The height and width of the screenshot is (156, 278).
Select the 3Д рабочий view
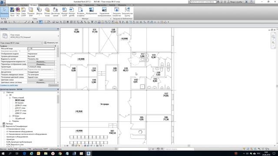click(20, 118)
